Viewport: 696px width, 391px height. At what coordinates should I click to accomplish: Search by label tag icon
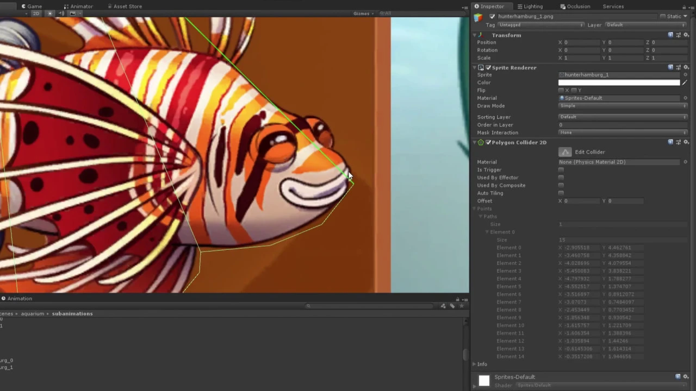(452, 306)
